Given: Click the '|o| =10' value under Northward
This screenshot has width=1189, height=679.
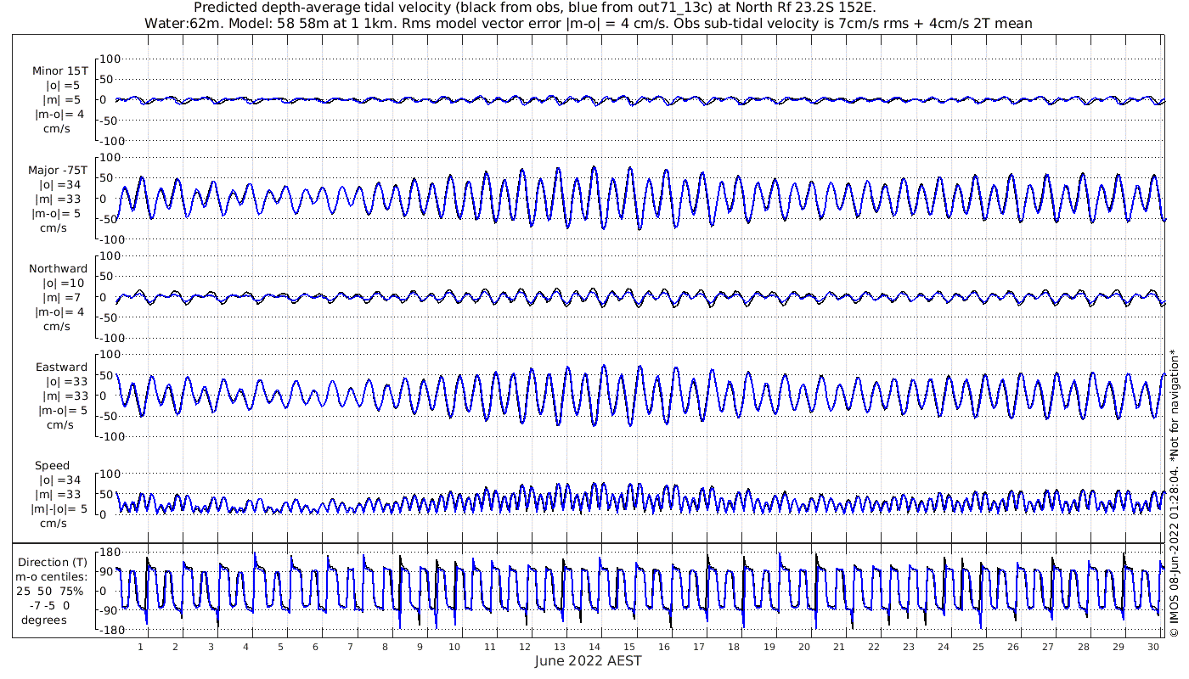Looking at the screenshot, I should pyautogui.click(x=64, y=283).
